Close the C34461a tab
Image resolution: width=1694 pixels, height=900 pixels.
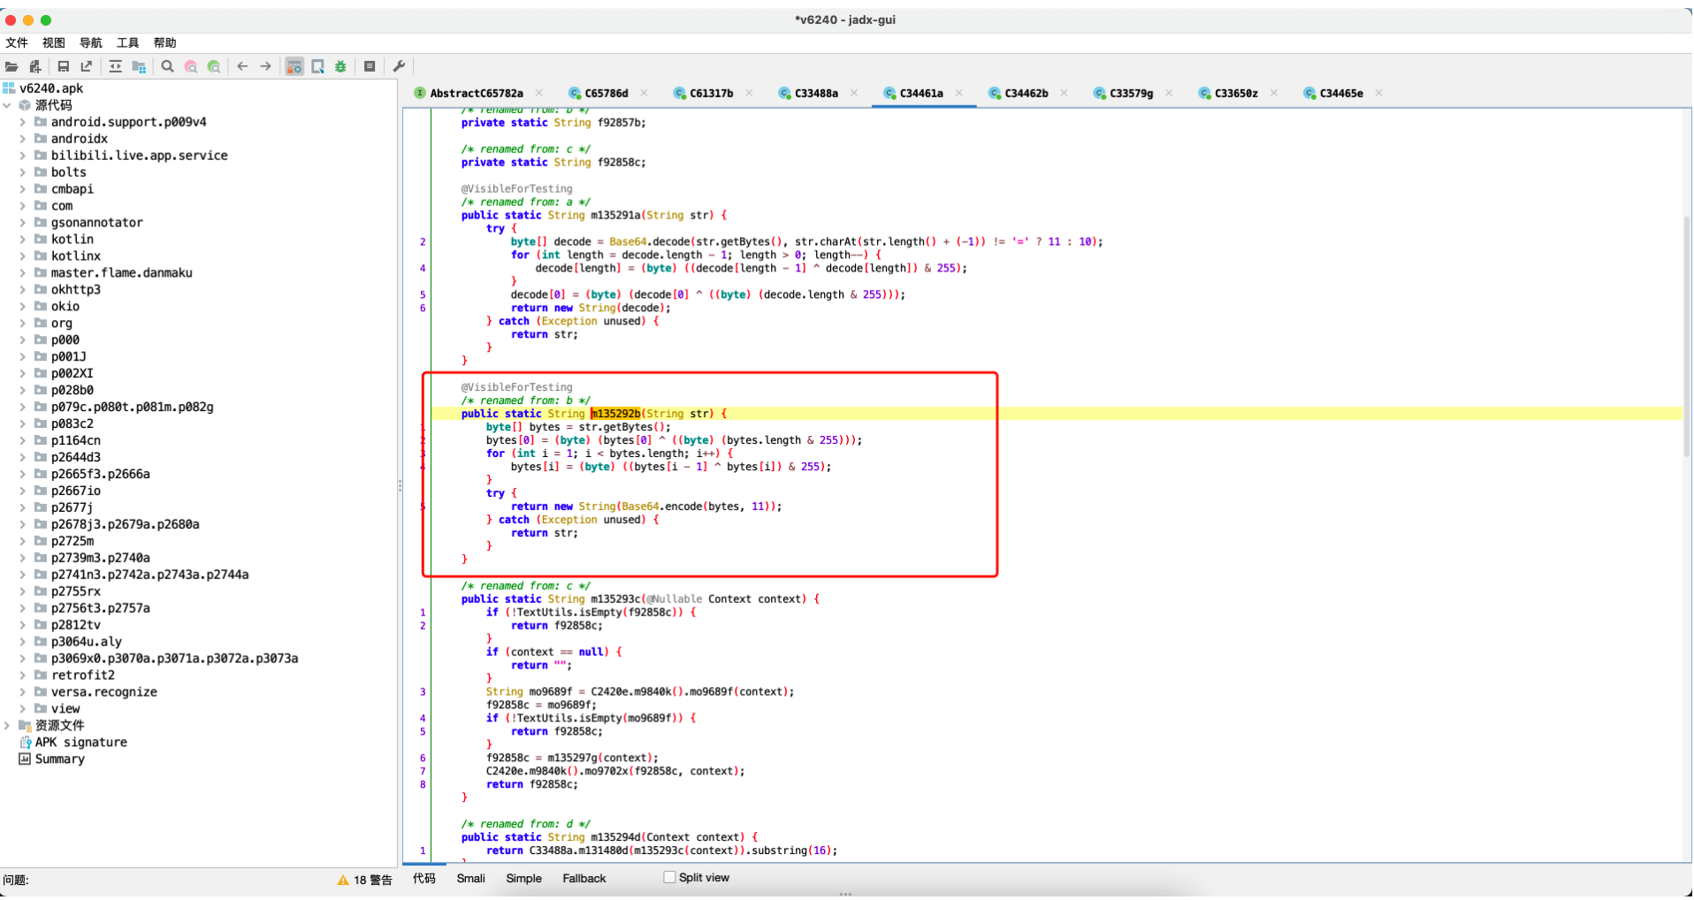959,93
